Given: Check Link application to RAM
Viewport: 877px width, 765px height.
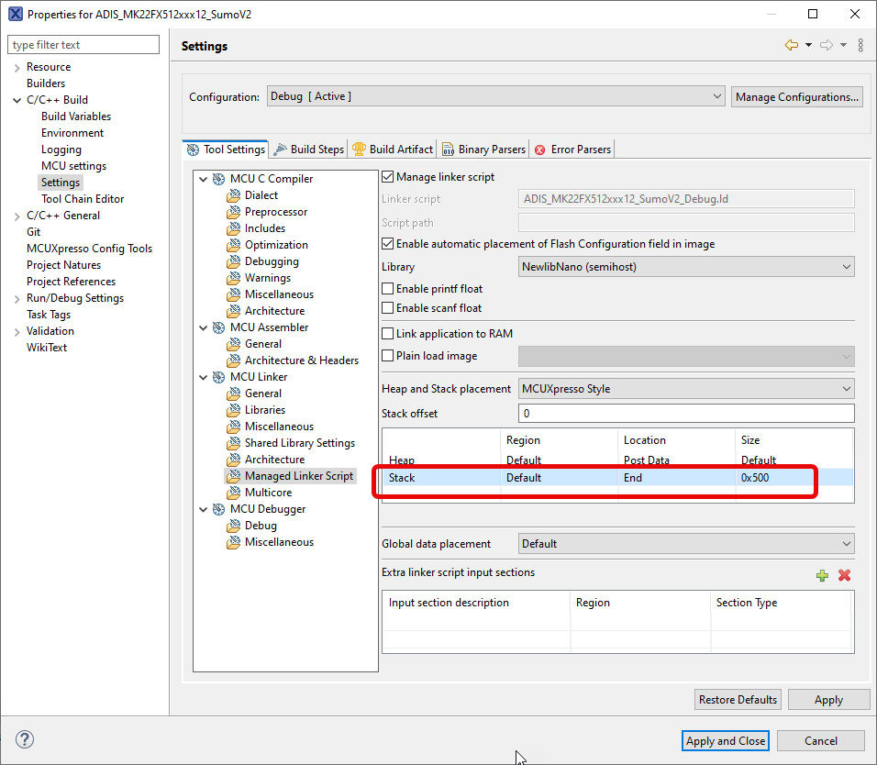Looking at the screenshot, I should [x=387, y=333].
